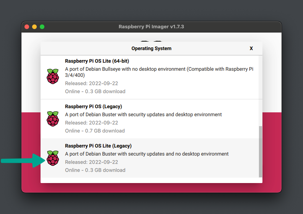This screenshot has height=214, width=303.
Task: Click the red window close button
Action: tap(27, 27)
